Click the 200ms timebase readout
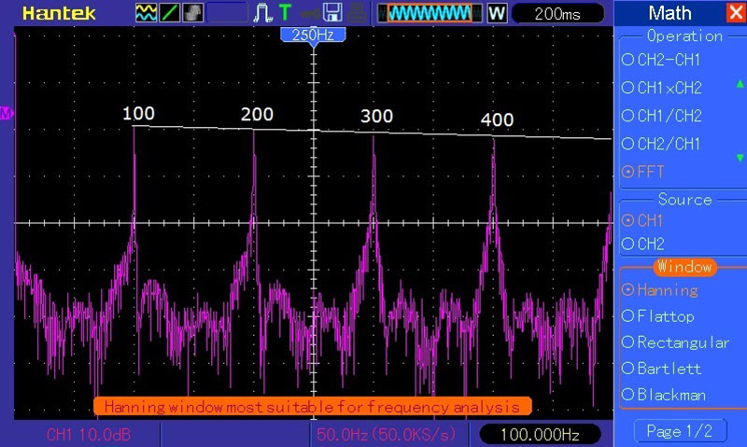 click(x=557, y=14)
